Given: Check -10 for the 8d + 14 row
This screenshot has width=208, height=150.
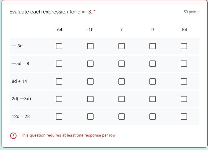Looking at the screenshot, I should tap(90, 81).
